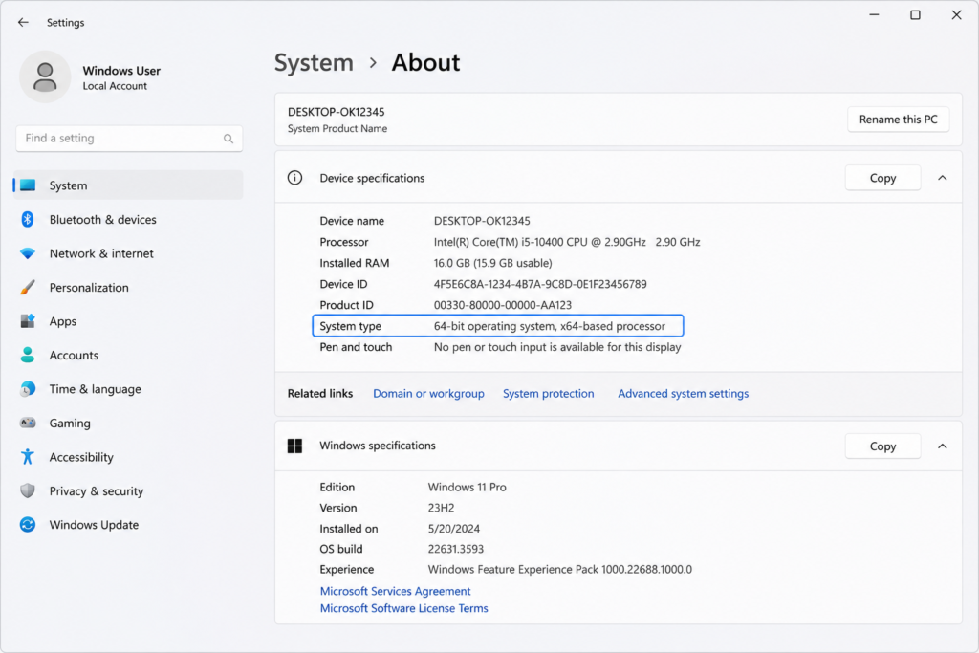Click the Accessibility figure icon

click(28, 456)
